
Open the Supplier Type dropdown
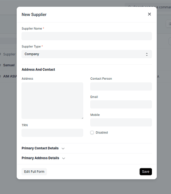(x=86, y=54)
